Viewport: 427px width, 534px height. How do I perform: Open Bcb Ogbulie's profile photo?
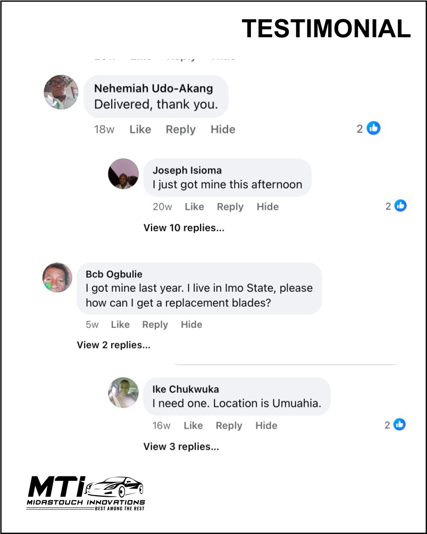tap(57, 277)
